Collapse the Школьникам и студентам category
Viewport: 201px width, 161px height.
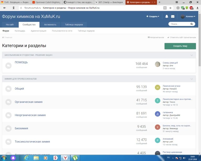tap(192, 55)
